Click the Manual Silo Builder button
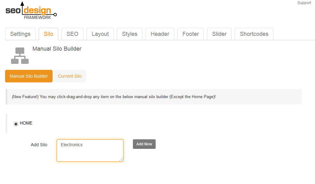Image resolution: width=315 pixels, height=184 pixels. point(29,76)
